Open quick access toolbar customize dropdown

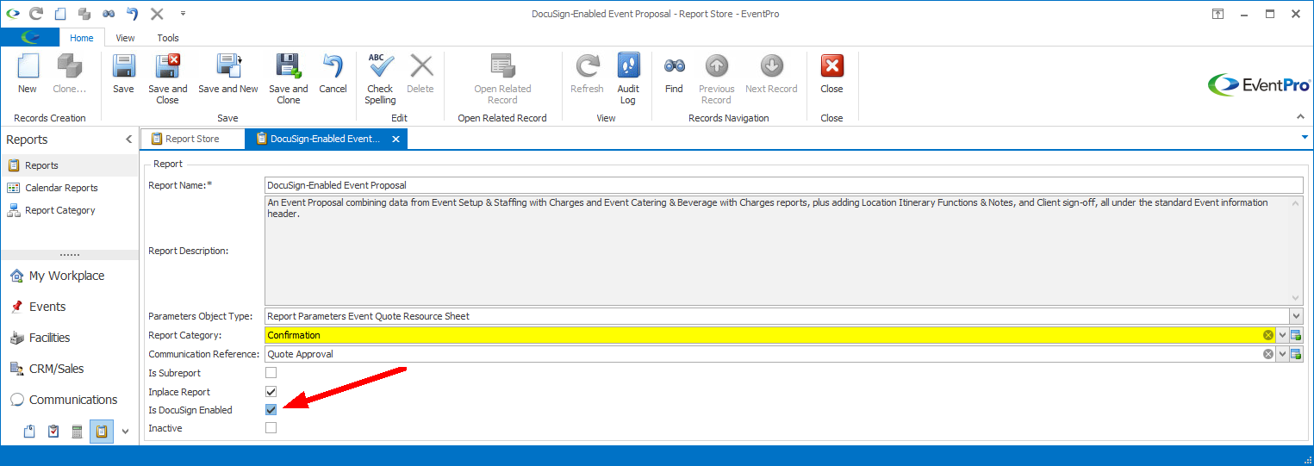tap(183, 14)
